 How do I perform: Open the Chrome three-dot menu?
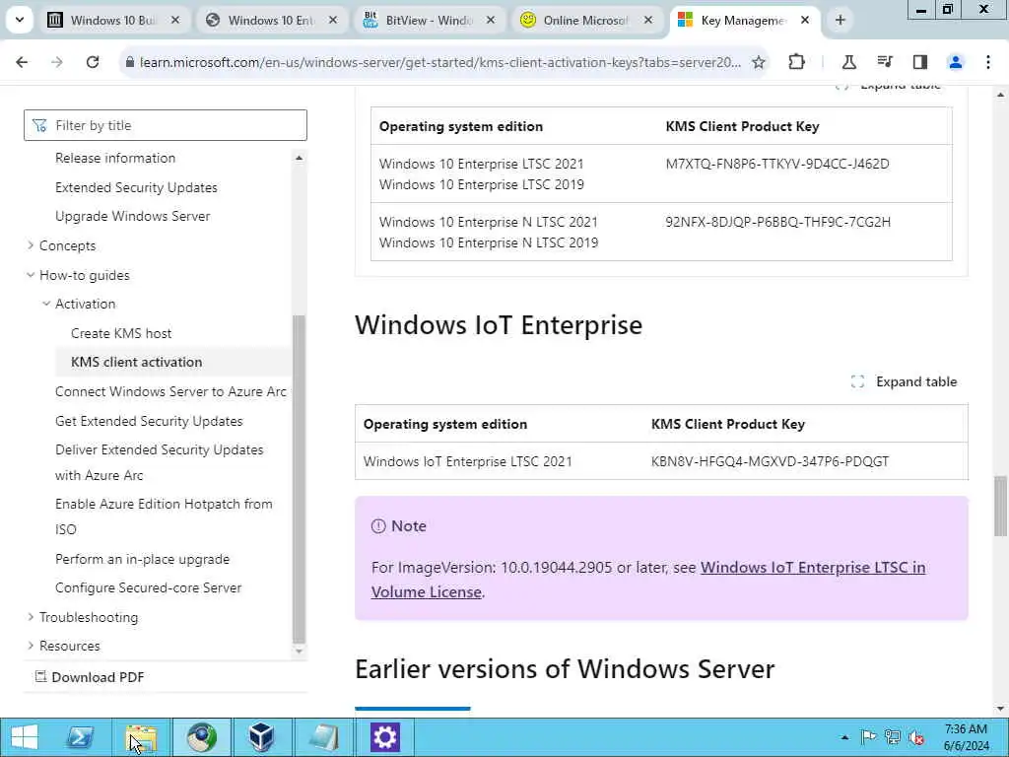pos(987,62)
